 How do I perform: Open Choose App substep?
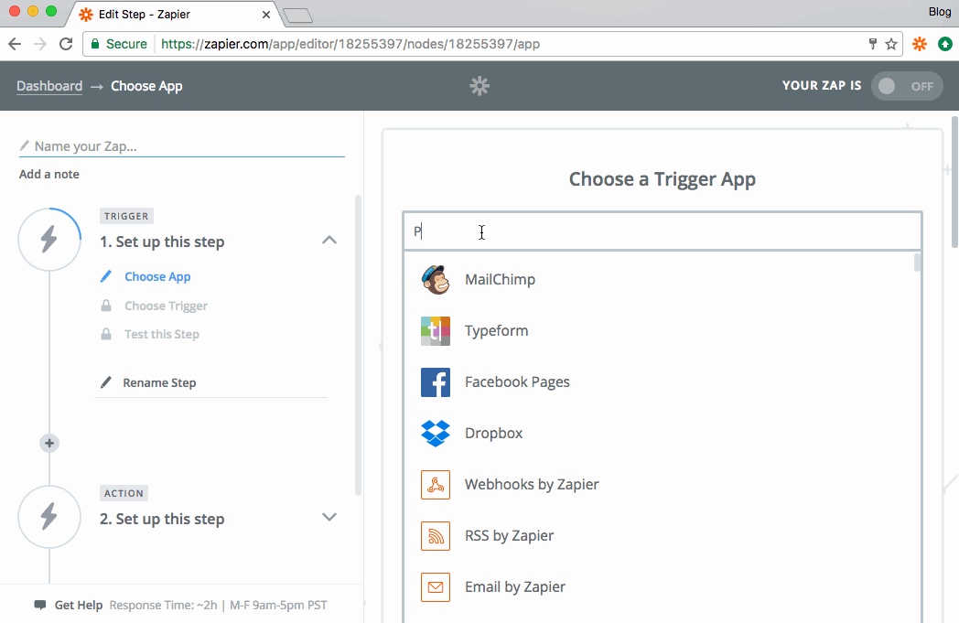click(x=157, y=277)
